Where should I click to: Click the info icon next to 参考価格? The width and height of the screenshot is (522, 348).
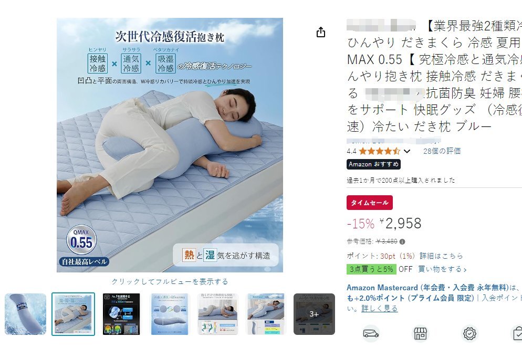click(402, 241)
